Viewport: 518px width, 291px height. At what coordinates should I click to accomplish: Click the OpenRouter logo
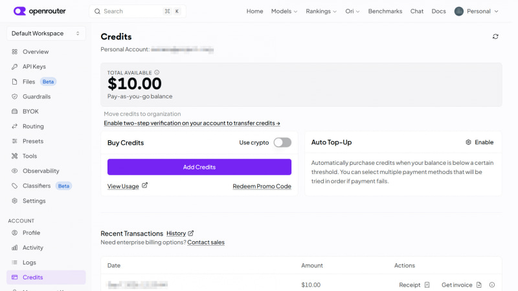pos(39,11)
